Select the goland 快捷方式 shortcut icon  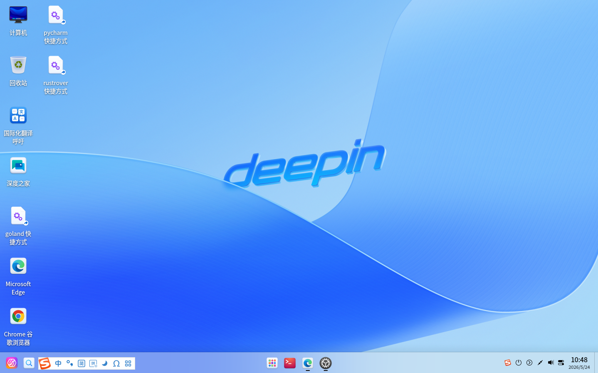(x=18, y=216)
